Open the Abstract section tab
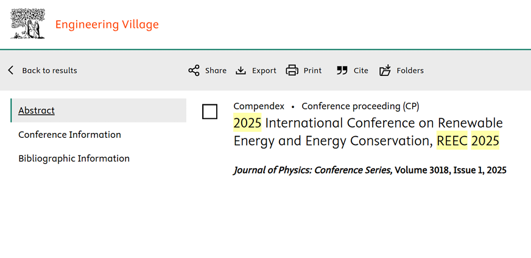 [x=37, y=110]
